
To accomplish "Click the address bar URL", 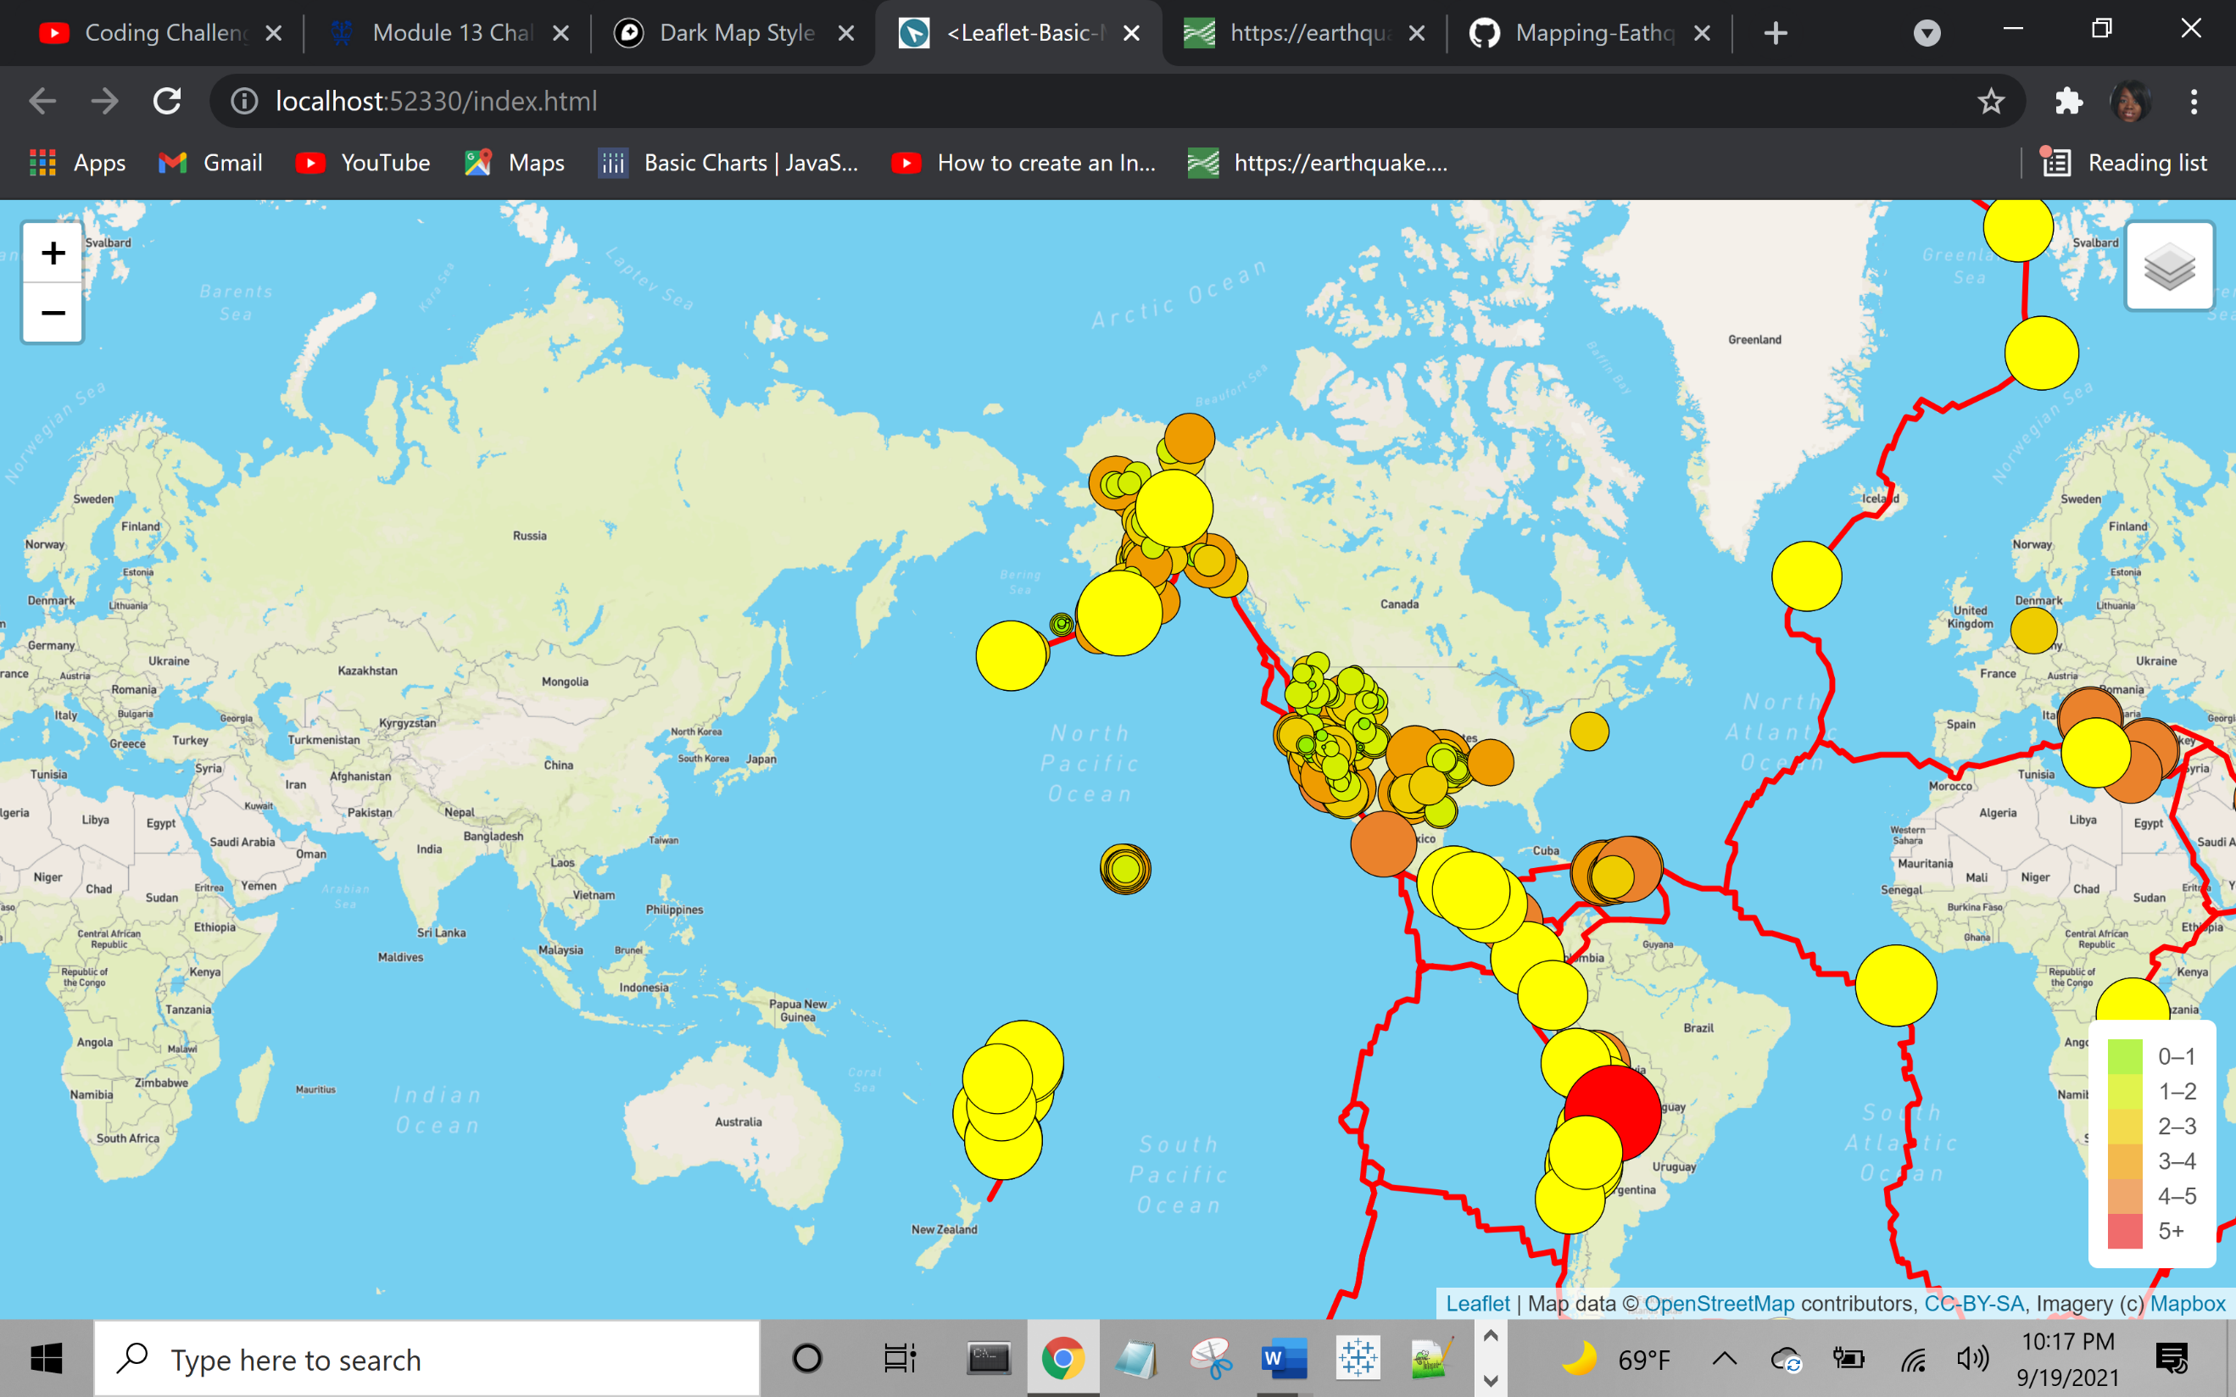I will [436, 101].
